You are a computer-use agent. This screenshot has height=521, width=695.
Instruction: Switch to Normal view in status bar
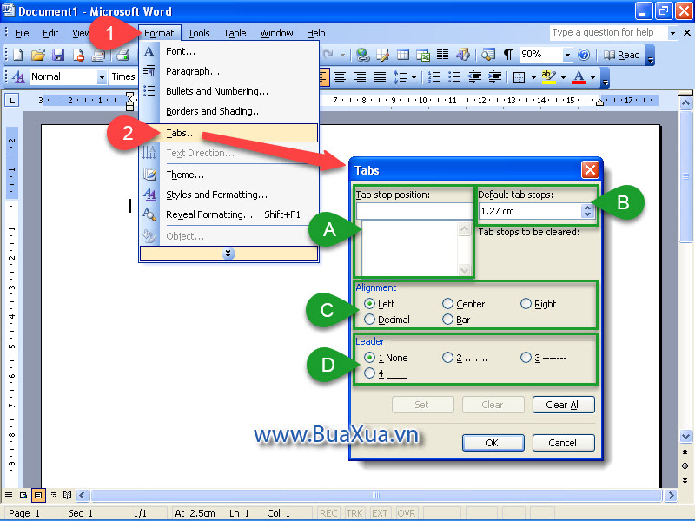pos(9,495)
